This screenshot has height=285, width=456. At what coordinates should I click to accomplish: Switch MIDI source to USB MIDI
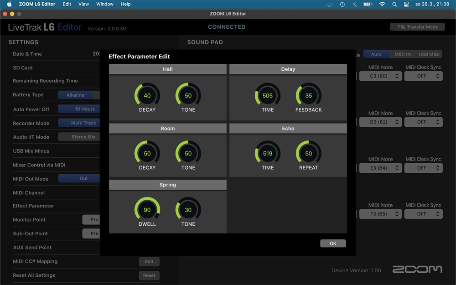pyautogui.click(x=429, y=54)
